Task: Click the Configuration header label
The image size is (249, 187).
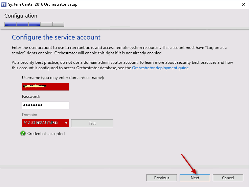Action: pos(21,16)
